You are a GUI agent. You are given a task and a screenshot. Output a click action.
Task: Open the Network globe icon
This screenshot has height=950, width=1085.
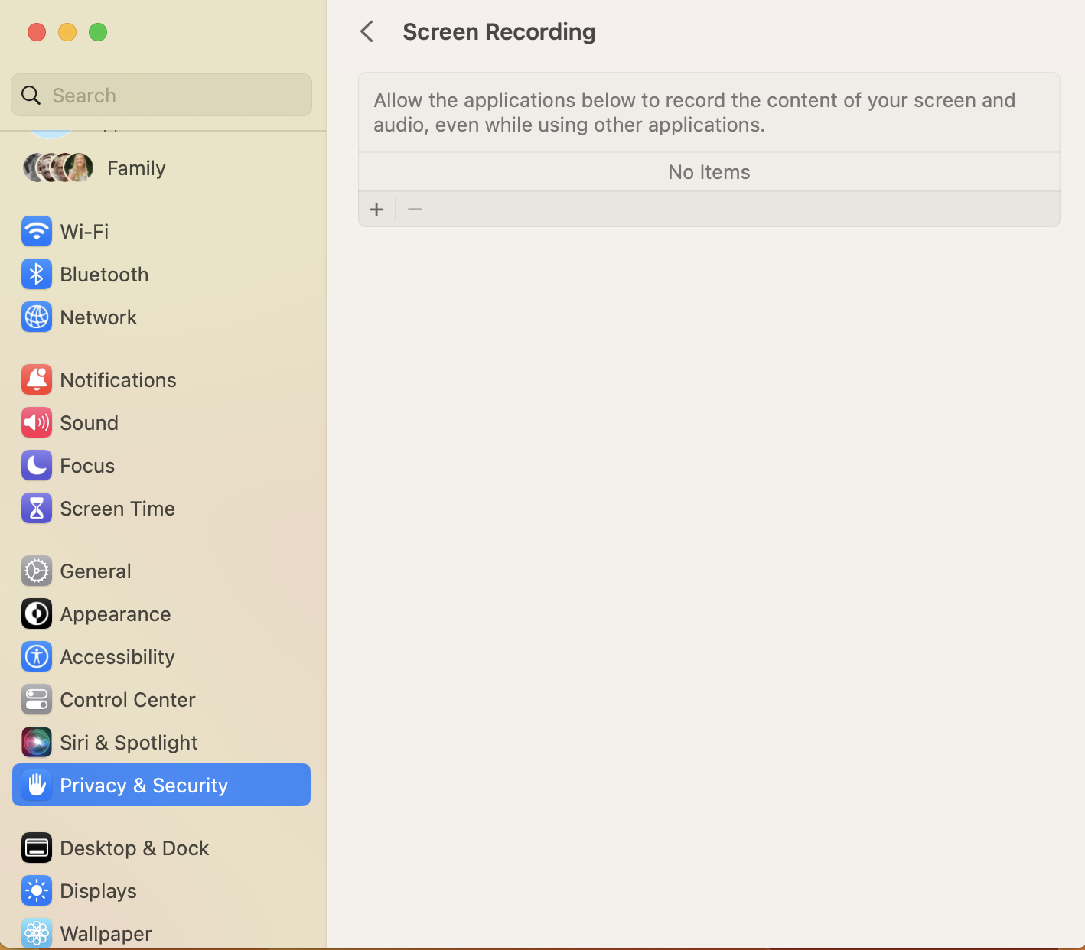37,317
